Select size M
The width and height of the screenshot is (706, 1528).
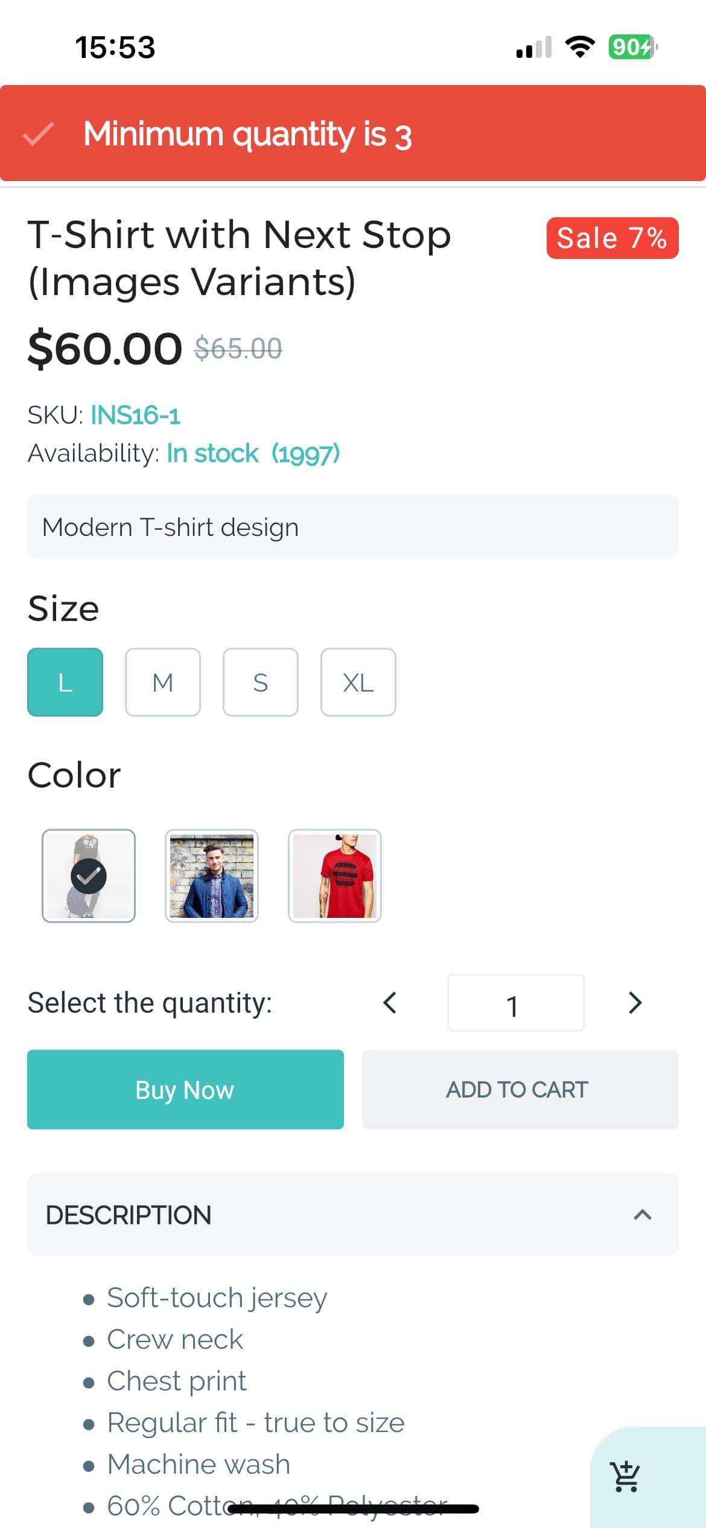[162, 682]
